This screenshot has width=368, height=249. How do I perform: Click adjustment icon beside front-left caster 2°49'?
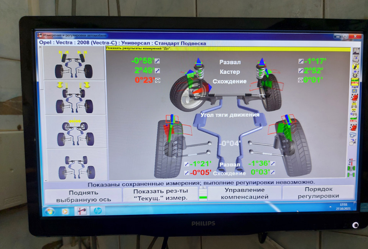[157, 70]
